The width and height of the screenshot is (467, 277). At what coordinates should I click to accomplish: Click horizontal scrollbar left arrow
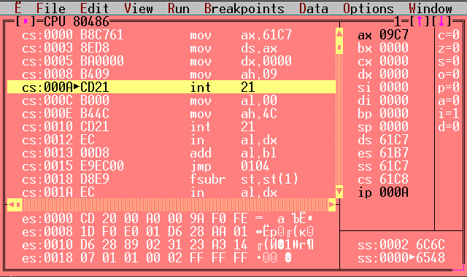(x=11, y=205)
